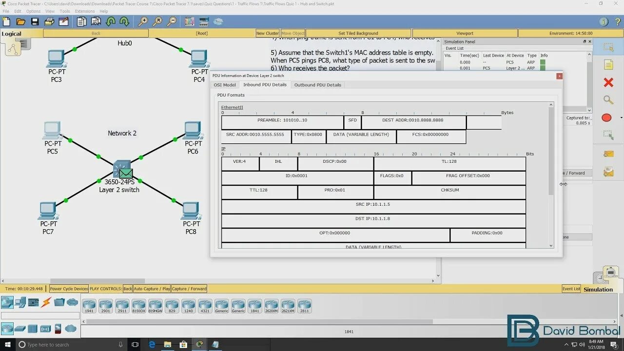Select the Routers subcategory icon

[7, 328]
